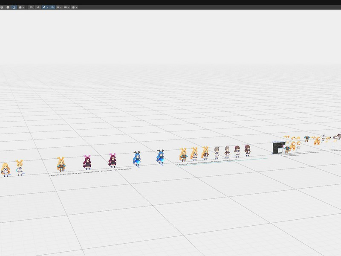Toggle scene lighting button
The height and width of the screenshot is (256, 341).
click(x=38, y=7)
